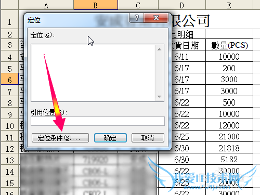The width and height of the screenshot is (260, 195).
Task: Open the 定位条件(S)... special options
Action: (x=60, y=138)
